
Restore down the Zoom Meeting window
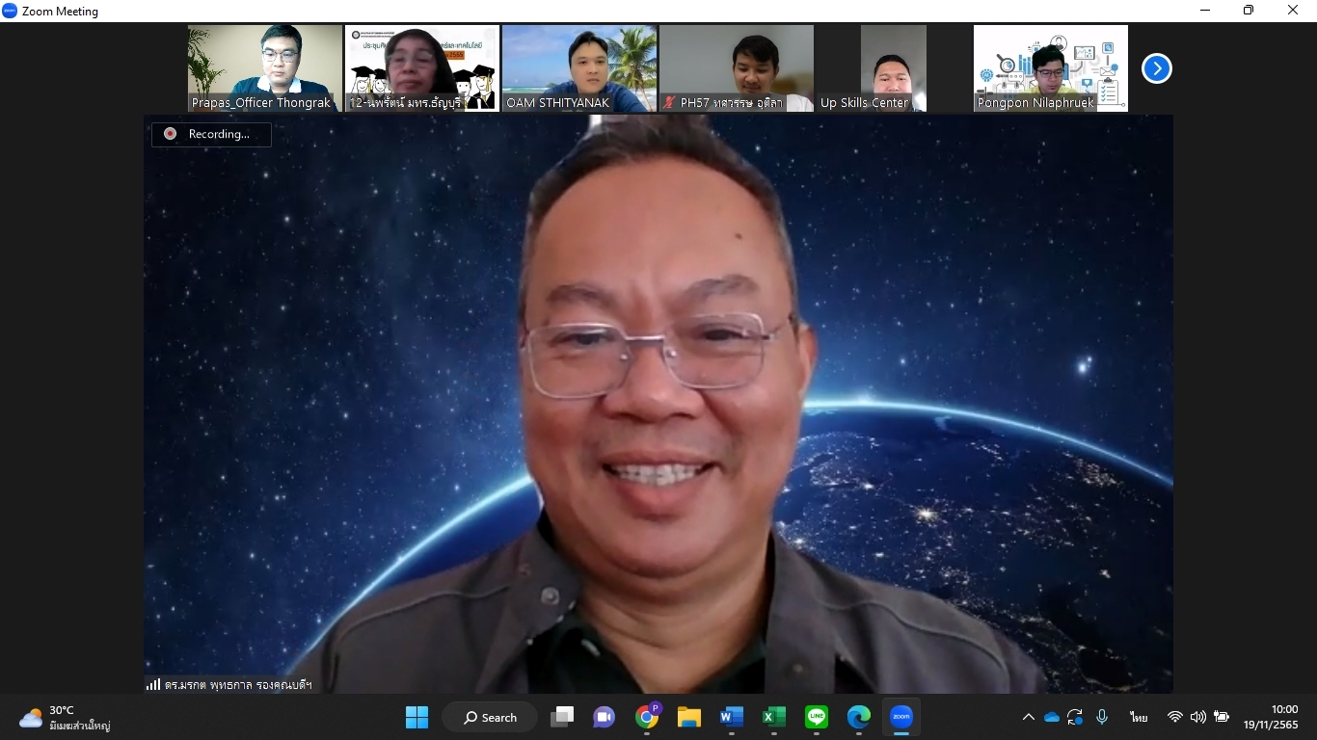point(1249,11)
